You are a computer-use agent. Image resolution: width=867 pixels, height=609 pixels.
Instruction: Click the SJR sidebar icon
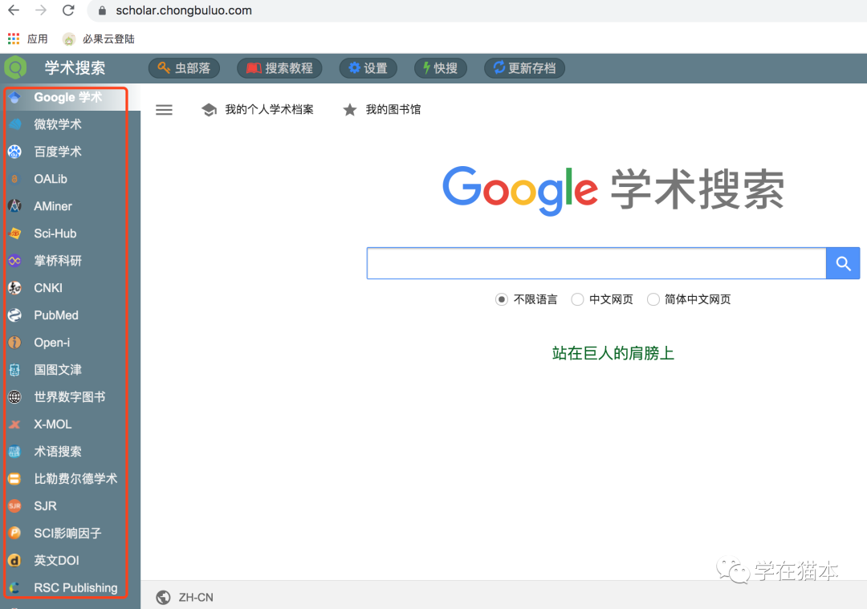(x=15, y=505)
